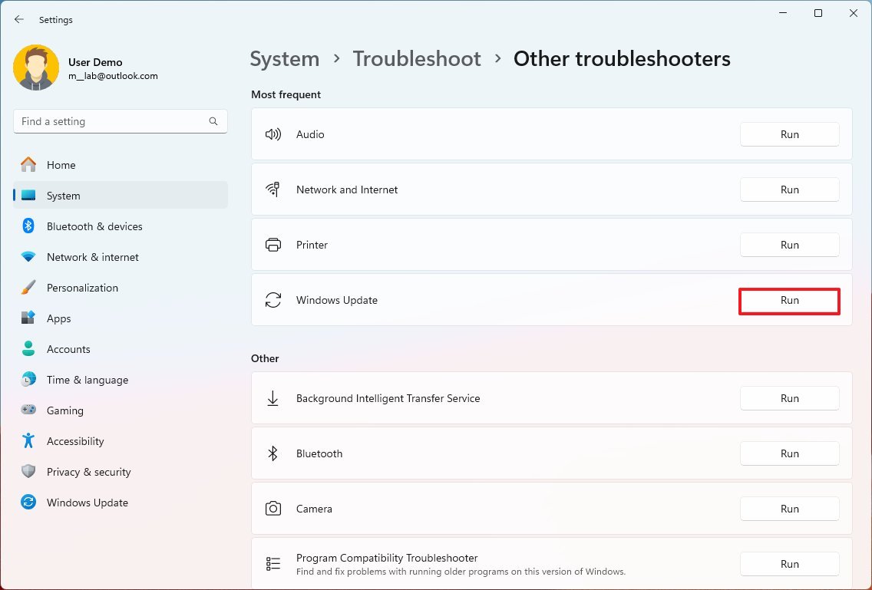Run the Camera troubleshooter
Screen dimensions: 872x590
pyautogui.click(x=789, y=509)
